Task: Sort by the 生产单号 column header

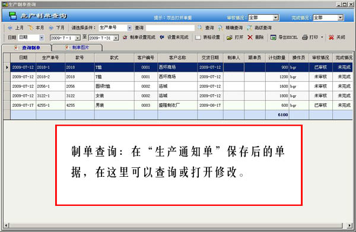Action: point(50,58)
